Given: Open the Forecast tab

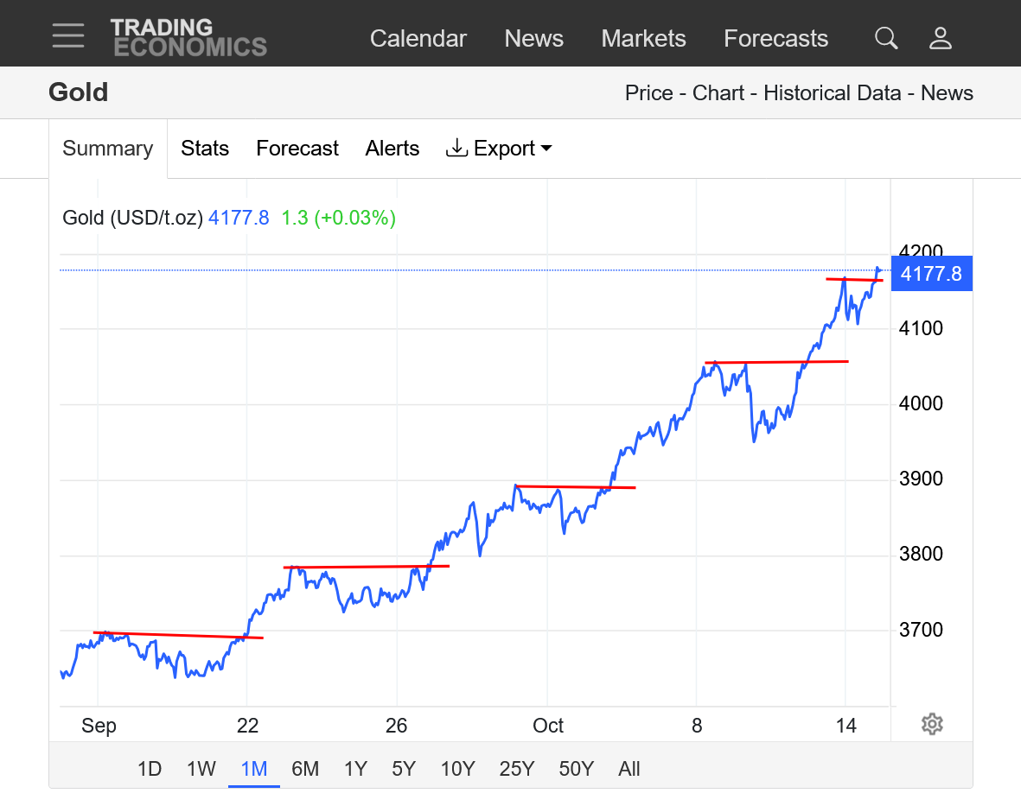Looking at the screenshot, I should pyautogui.click(x=297, y=149).
